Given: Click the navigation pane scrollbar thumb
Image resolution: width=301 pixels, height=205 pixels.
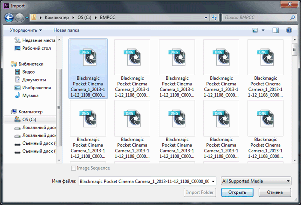Looking at the screenshot, I should click(59, 108).
